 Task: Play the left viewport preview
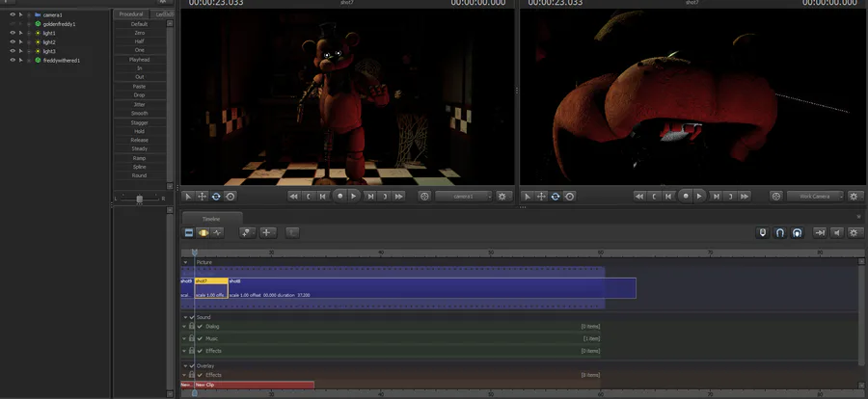[x=353, y=197]
